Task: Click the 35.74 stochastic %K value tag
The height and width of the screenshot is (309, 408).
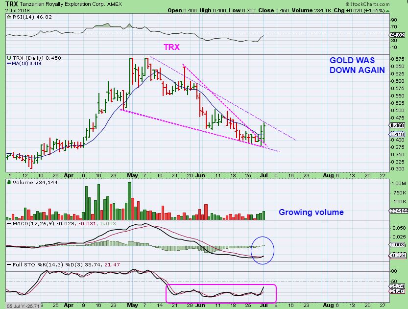Action: [397, 286]
